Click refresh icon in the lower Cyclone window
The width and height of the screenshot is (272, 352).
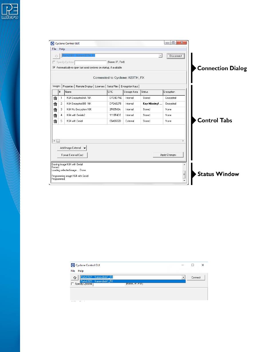click(x=75, y=278)
